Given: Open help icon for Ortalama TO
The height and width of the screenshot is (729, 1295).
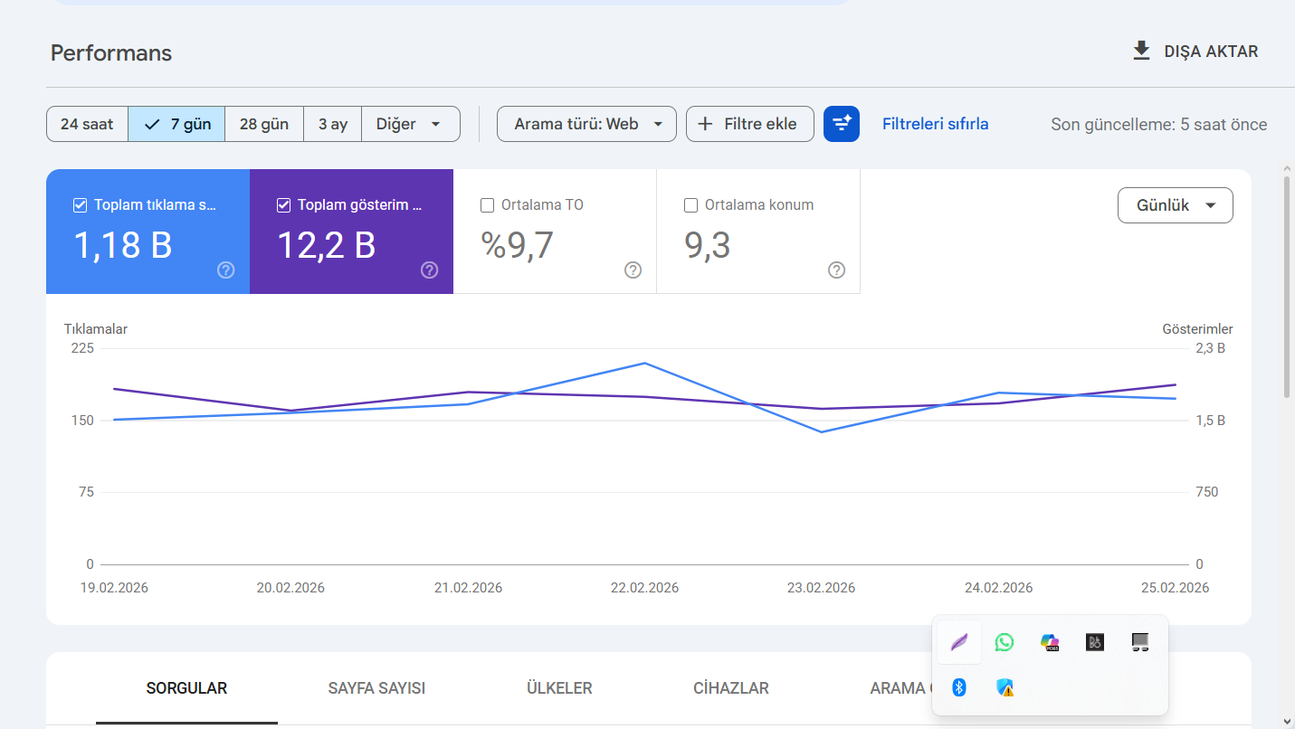Looking at the screenshot, I should (x=633, y=270).
